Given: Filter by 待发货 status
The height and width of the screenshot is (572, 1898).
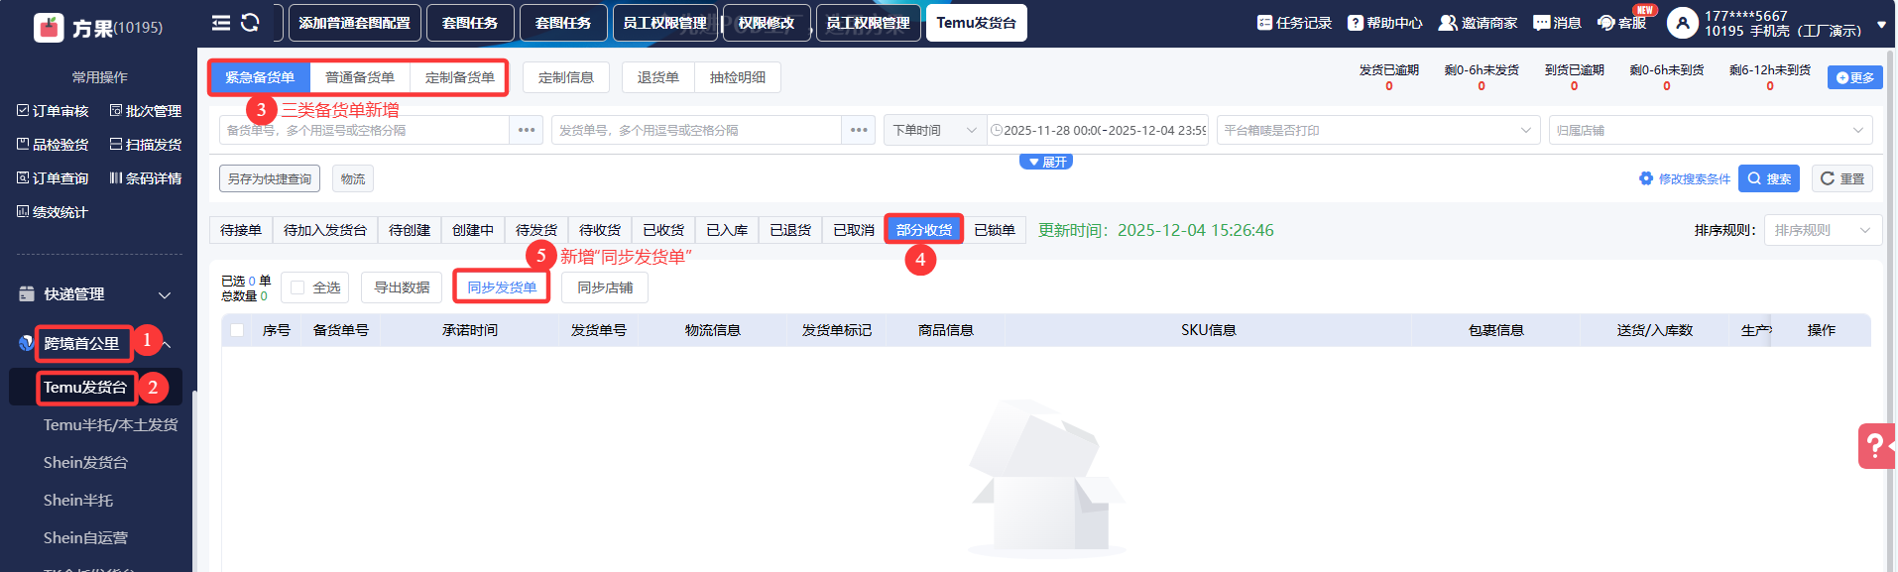Looking at the screenshot, I should pyautogui.click(x=536, y=230).
